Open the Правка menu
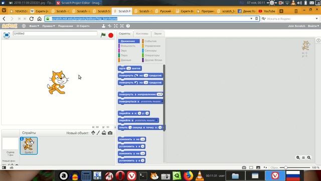This screenshot has width=321, height=181. [49, 26]
